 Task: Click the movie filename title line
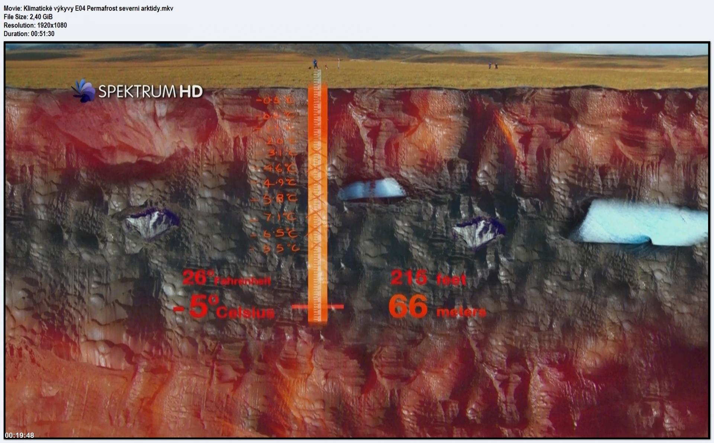(88, 8)
